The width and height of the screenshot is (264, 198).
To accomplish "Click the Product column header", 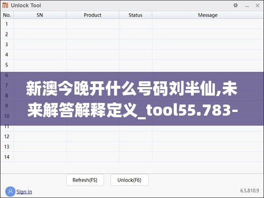I will pos(92,15).
